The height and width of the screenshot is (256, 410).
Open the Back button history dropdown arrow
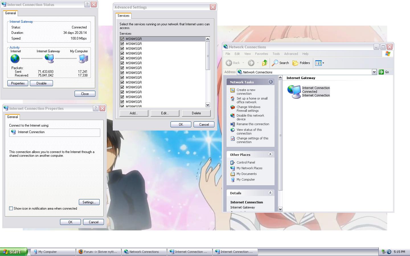[243, 63]
